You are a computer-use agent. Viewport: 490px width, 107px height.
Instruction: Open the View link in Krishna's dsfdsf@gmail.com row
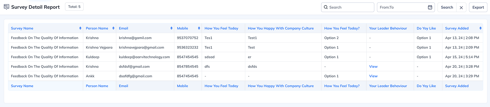pyautogui.click(x=373, y=66)
